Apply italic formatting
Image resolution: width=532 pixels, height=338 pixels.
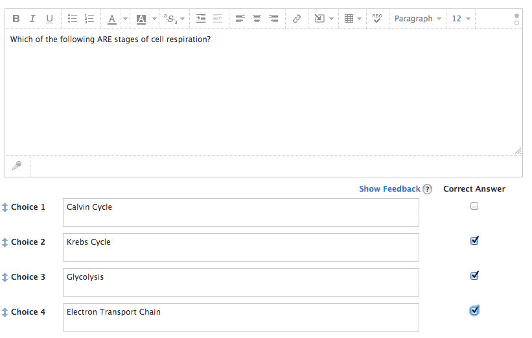click(32, 19)
